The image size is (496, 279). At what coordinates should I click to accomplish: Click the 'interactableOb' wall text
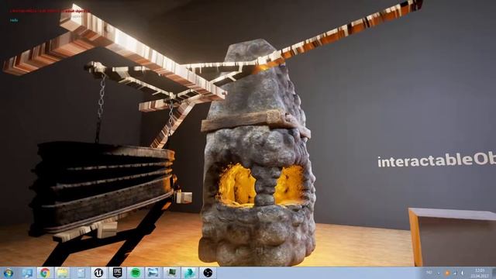click(x=436, y=160)
